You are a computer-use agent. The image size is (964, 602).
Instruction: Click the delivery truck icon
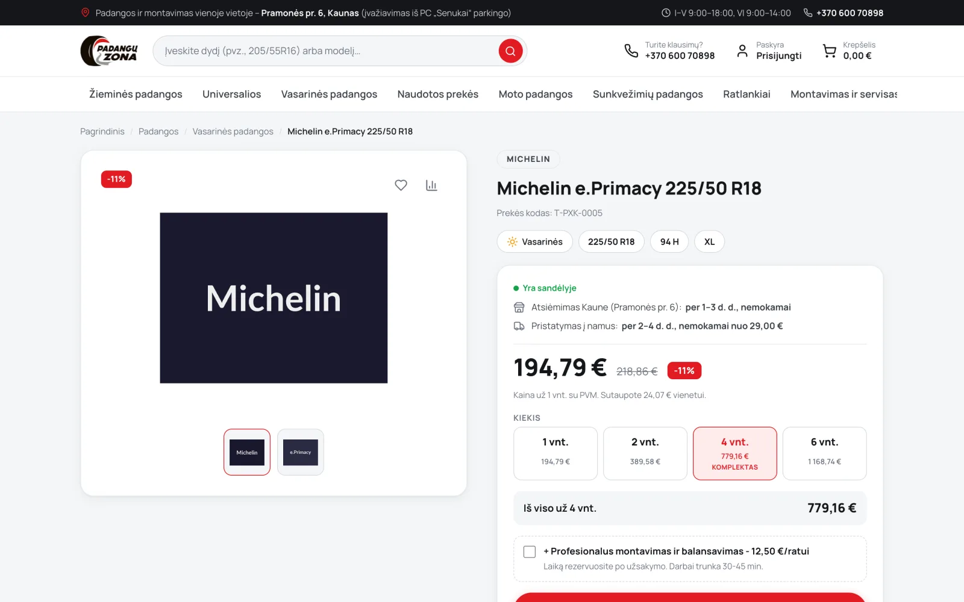click(x=519, y=326)
